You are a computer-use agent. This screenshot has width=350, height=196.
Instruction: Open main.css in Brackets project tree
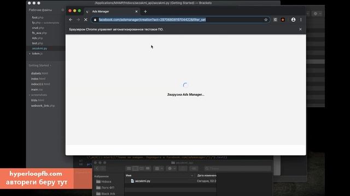point(37,89)
